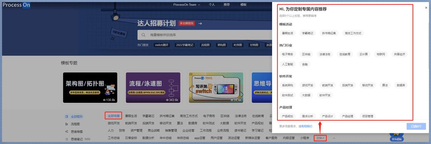
Task: Toggle the 人工智能 tag
Action: click(x=288, y=64)
